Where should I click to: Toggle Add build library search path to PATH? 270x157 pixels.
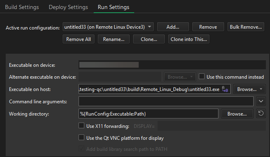(x=81, y=149)
